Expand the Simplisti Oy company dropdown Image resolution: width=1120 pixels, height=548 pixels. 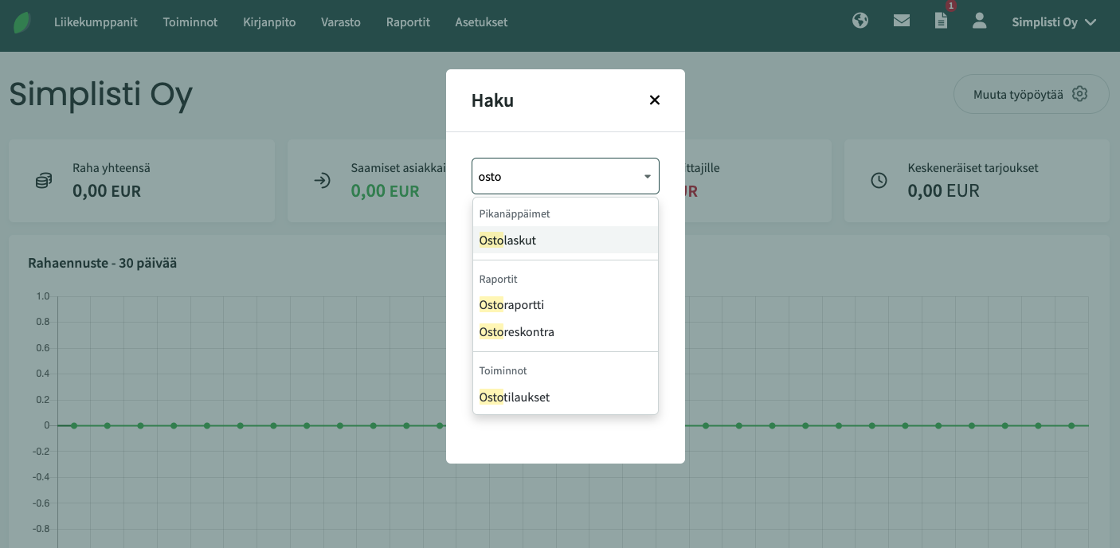(x=1055, y=22)
